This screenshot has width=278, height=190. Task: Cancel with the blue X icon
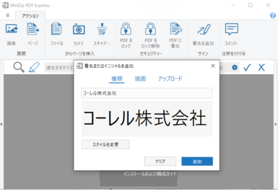coord(262,67)
